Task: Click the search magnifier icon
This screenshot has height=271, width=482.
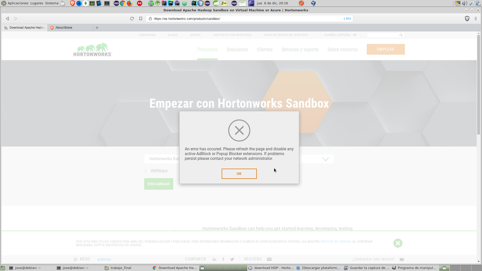Action: 401,35
